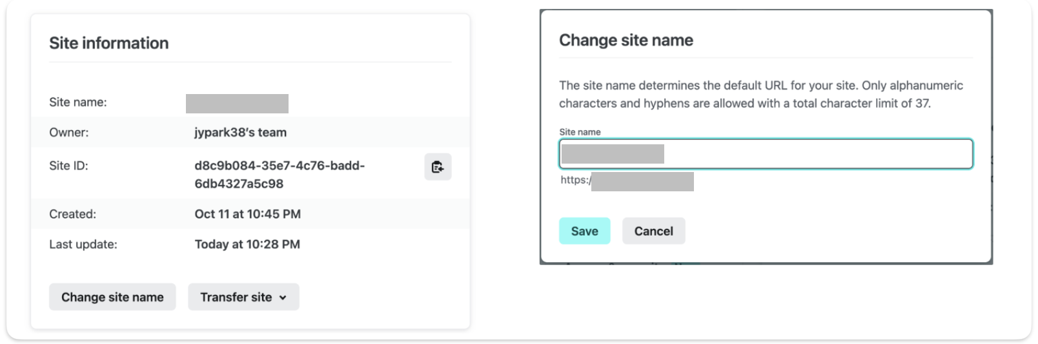Click the redacted site name value in Site information
Viewport: 1038px width, 344px height.
point(237,103)
